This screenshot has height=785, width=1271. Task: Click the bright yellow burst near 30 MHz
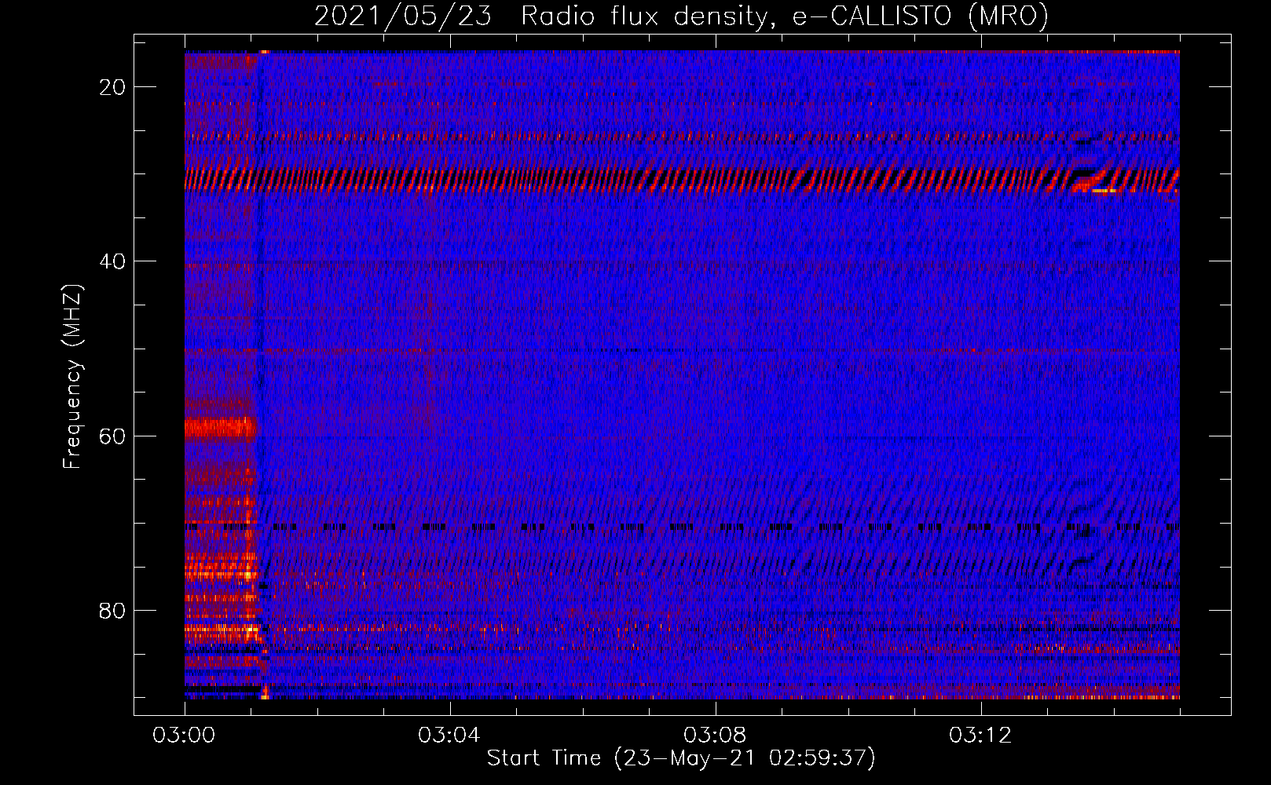tap(1104, 190)
